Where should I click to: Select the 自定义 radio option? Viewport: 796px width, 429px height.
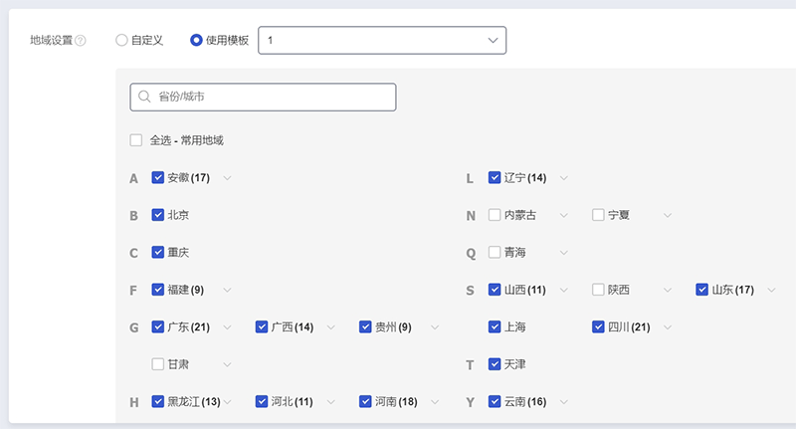(x=121, y=40)
